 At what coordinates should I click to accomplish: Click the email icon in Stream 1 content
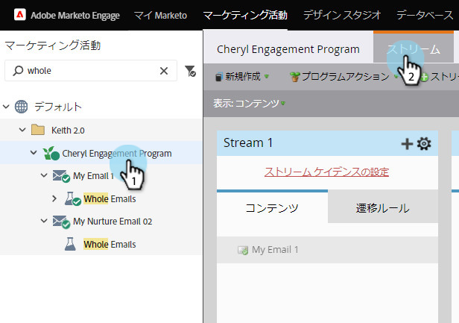243,250
